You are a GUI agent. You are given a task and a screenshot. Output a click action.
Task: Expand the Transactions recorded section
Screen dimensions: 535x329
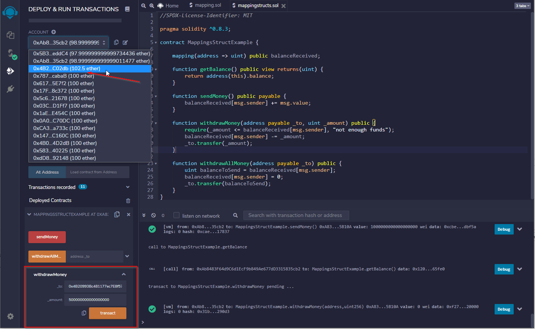click(x=128, y=187)
